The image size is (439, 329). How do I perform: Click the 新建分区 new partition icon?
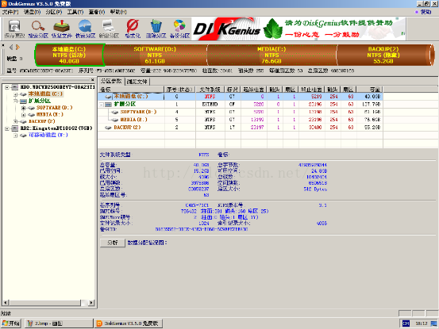point(109,29)
